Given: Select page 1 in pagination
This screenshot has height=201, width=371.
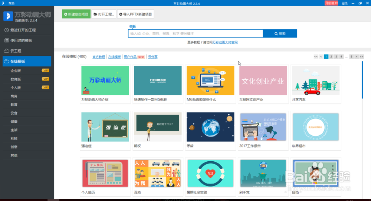Looking at the screenshot, I should [x=326, y=56].
